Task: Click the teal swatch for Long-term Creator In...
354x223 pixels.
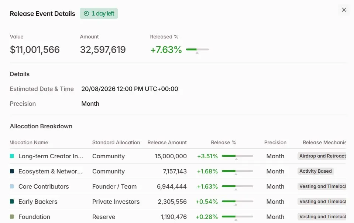Action: click(12, 156)
